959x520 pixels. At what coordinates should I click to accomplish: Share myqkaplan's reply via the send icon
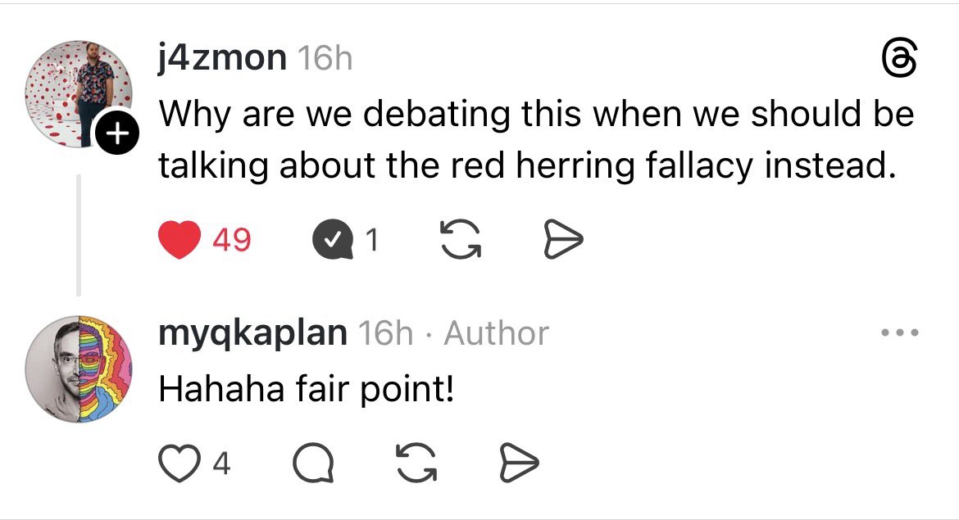(519, 464)
